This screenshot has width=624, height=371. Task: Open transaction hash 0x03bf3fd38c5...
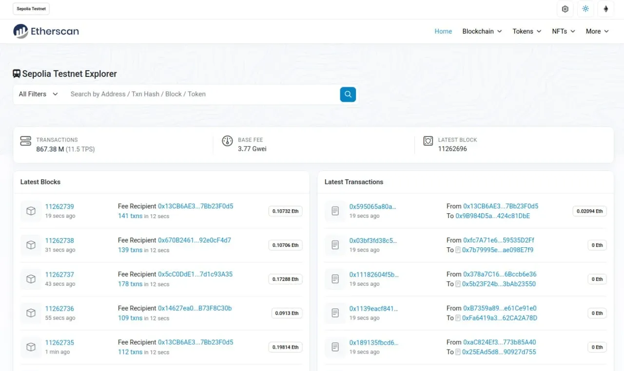tap(373, 241)
